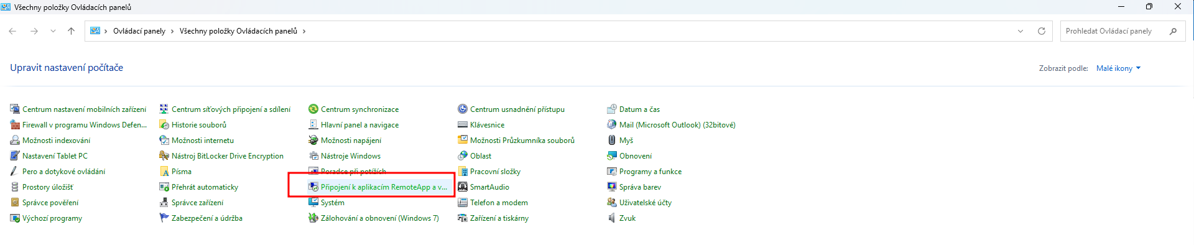Image resolution: width=1194 pixels, height=245 pixels.
Task: Open Připojení k aplikacím RemoteApp icon
Action: 313,187
